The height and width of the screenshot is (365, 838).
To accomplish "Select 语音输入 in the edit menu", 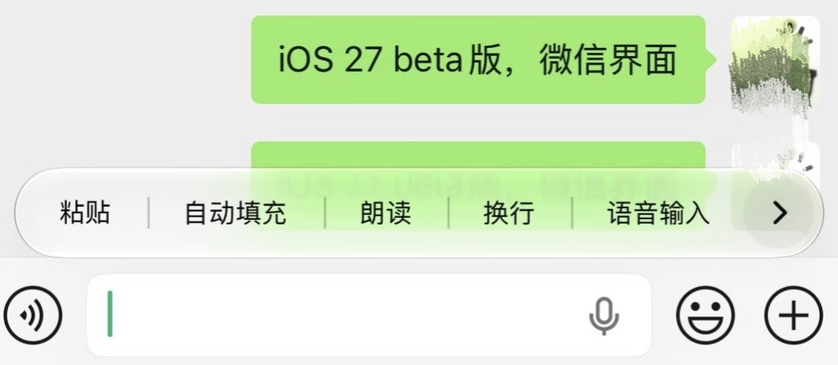I will pos(659,213).
